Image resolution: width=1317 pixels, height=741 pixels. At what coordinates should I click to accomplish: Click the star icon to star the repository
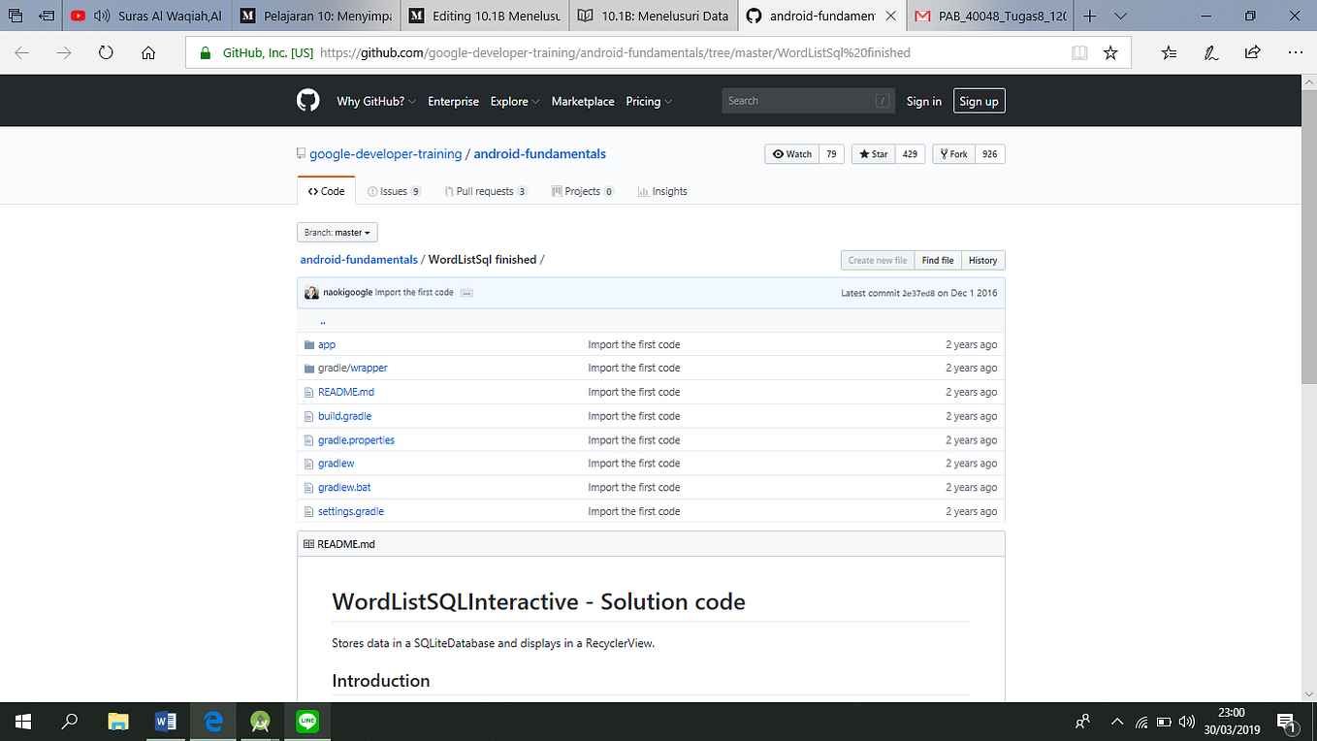coord(864,153)
